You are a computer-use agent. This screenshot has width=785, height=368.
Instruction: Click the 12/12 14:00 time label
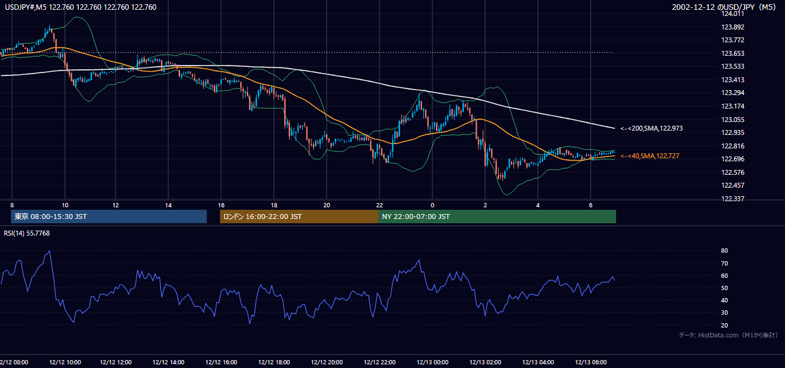tap(170, 362)
